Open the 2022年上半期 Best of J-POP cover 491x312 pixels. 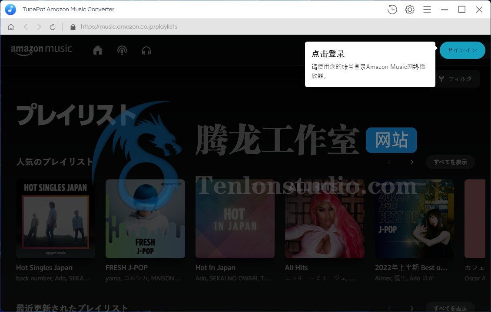(x=415, y=219)
